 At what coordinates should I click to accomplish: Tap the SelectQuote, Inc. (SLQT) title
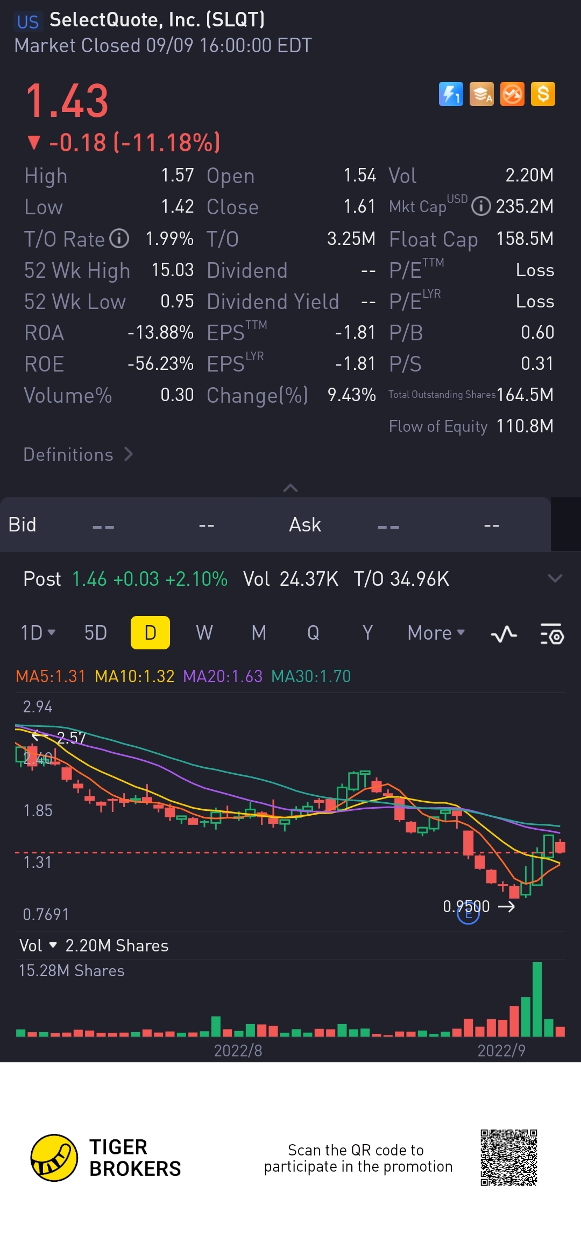tap(157, 20)
